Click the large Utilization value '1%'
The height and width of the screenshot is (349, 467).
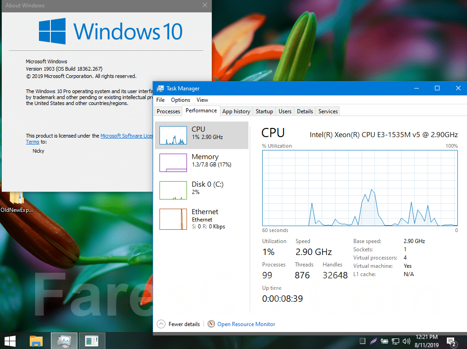(x=268, y=252)
